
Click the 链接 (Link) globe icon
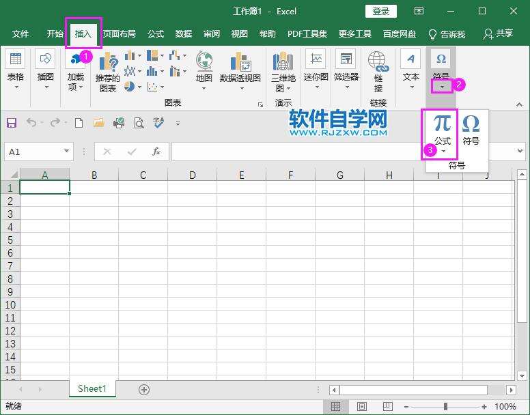tap(378, 61)
